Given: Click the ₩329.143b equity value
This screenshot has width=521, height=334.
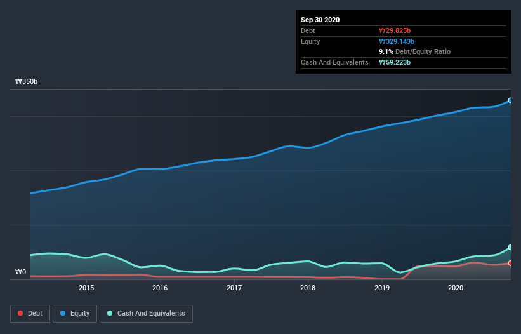Looking at the screenshot, I should pos(397,41).
